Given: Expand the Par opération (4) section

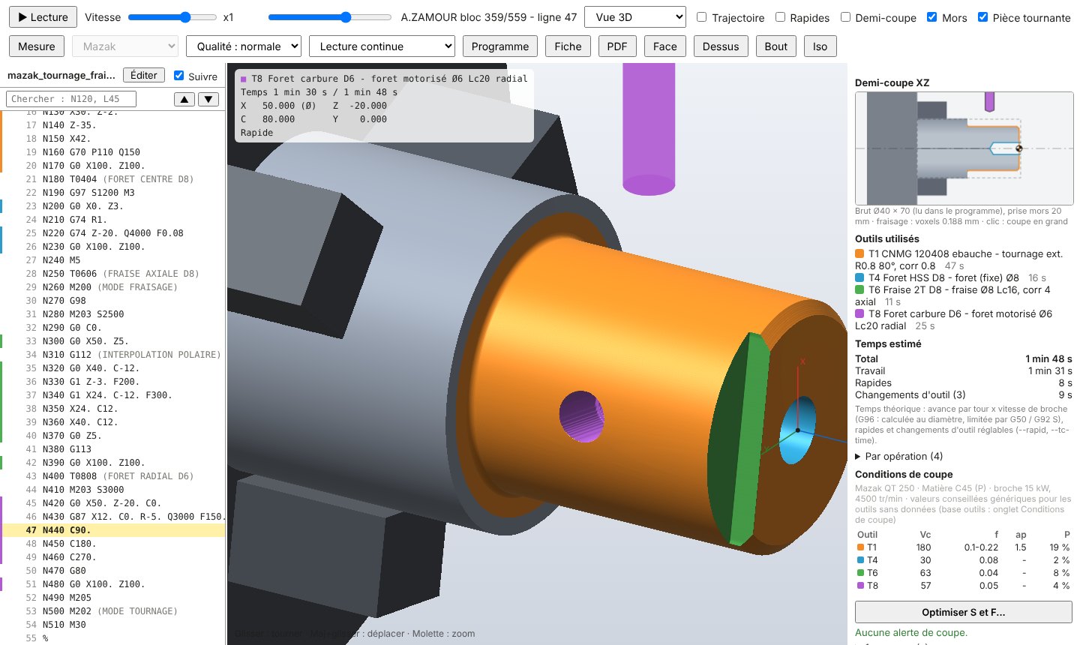Looking at the screenshot, I should [899, 457].
